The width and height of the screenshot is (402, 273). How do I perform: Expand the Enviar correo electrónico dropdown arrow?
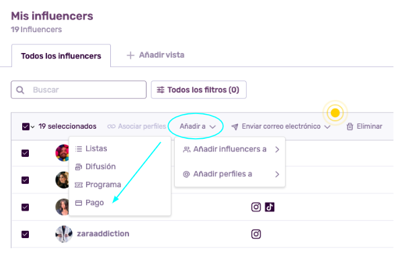point(327,127)
